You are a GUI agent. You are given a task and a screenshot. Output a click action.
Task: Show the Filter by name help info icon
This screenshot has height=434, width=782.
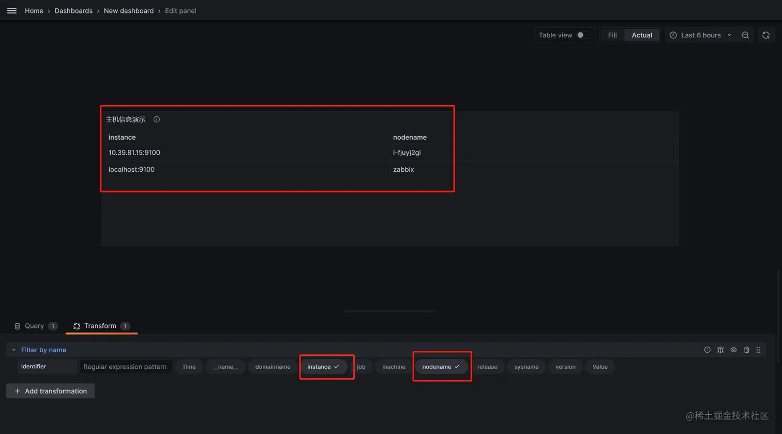coord(708,350)
